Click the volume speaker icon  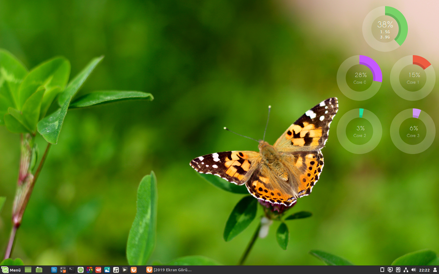[x=414, y=270]
